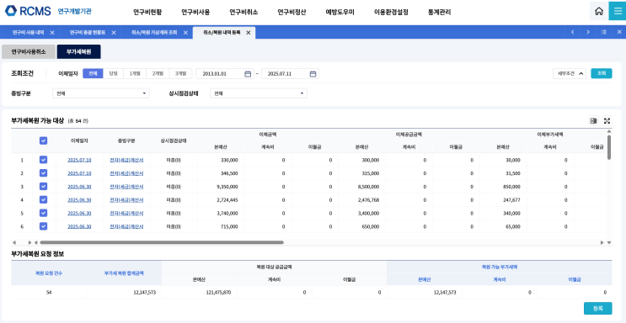The image size is (626, 323).
Task: Switch to 연구비 사용 내역 tab
Action: coord(28,33)
